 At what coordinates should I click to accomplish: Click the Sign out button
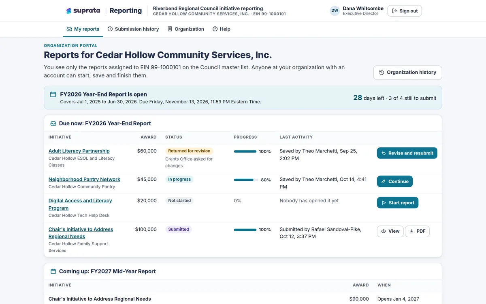tap(405, 11)
